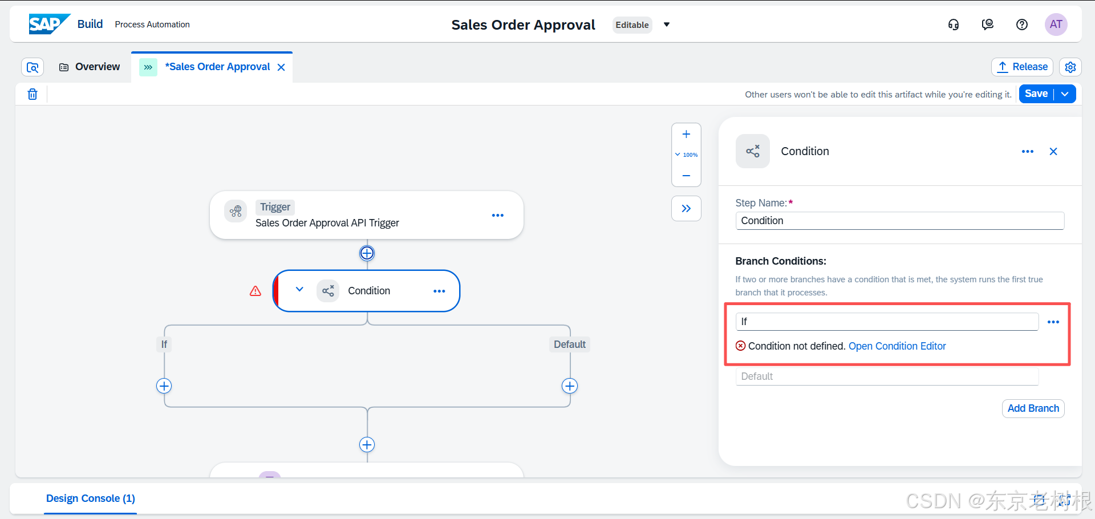
Task: Open the feedback chat icon
Action: coord(988,25)
